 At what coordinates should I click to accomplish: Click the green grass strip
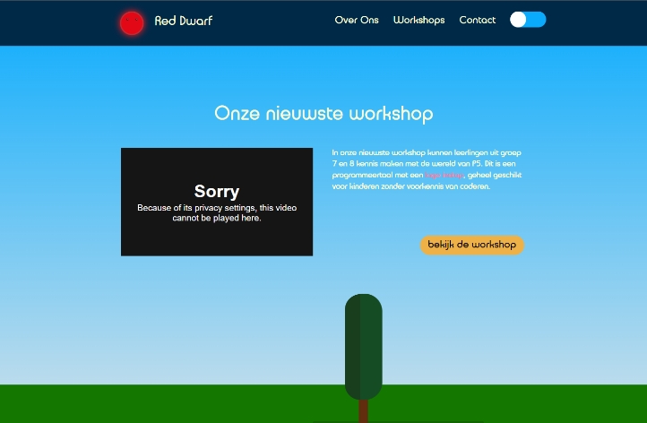[x=179, y=403]
